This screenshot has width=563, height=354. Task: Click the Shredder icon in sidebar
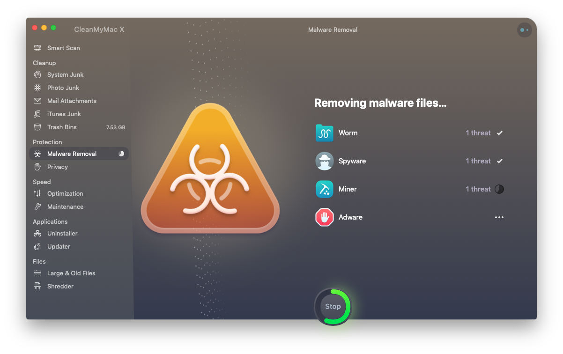(x=37, y=287)
